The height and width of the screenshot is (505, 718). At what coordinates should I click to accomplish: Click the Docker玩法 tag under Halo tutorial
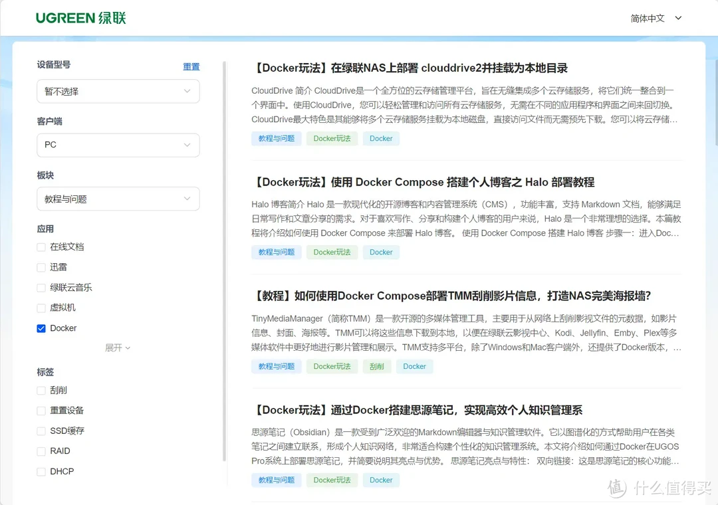[332, 252]
